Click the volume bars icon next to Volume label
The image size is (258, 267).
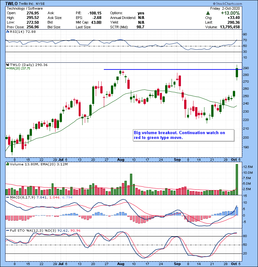(7, 164)
